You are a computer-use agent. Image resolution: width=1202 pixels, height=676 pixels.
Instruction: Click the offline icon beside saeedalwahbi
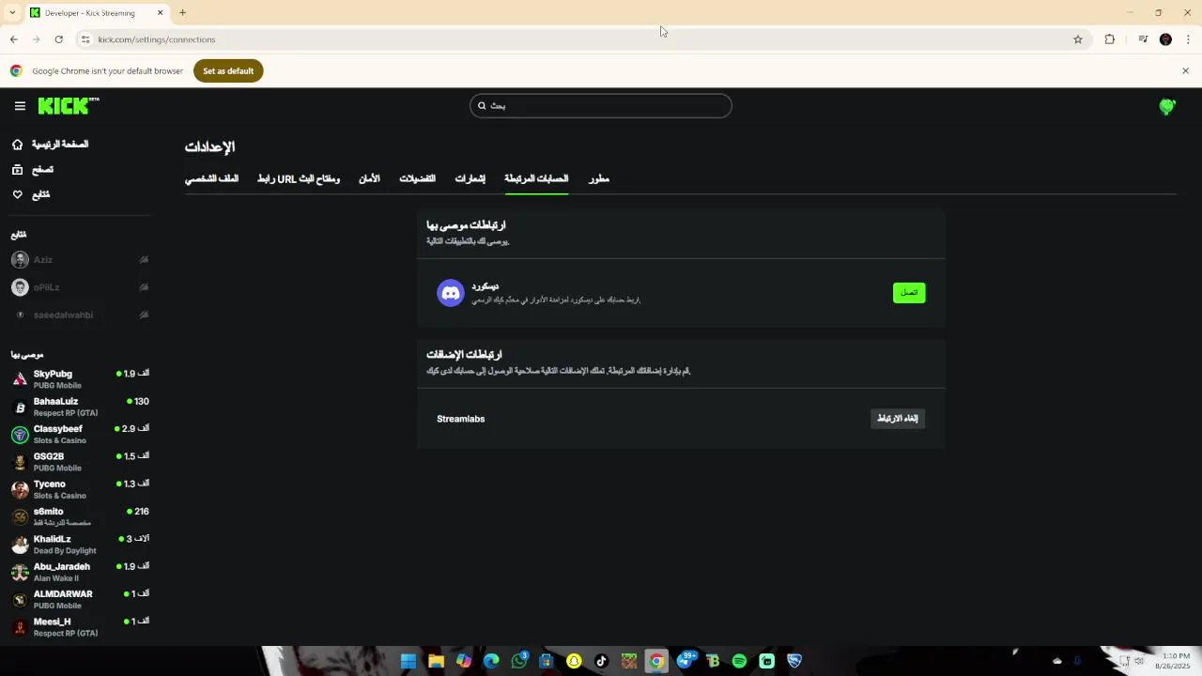coord(144,315)
